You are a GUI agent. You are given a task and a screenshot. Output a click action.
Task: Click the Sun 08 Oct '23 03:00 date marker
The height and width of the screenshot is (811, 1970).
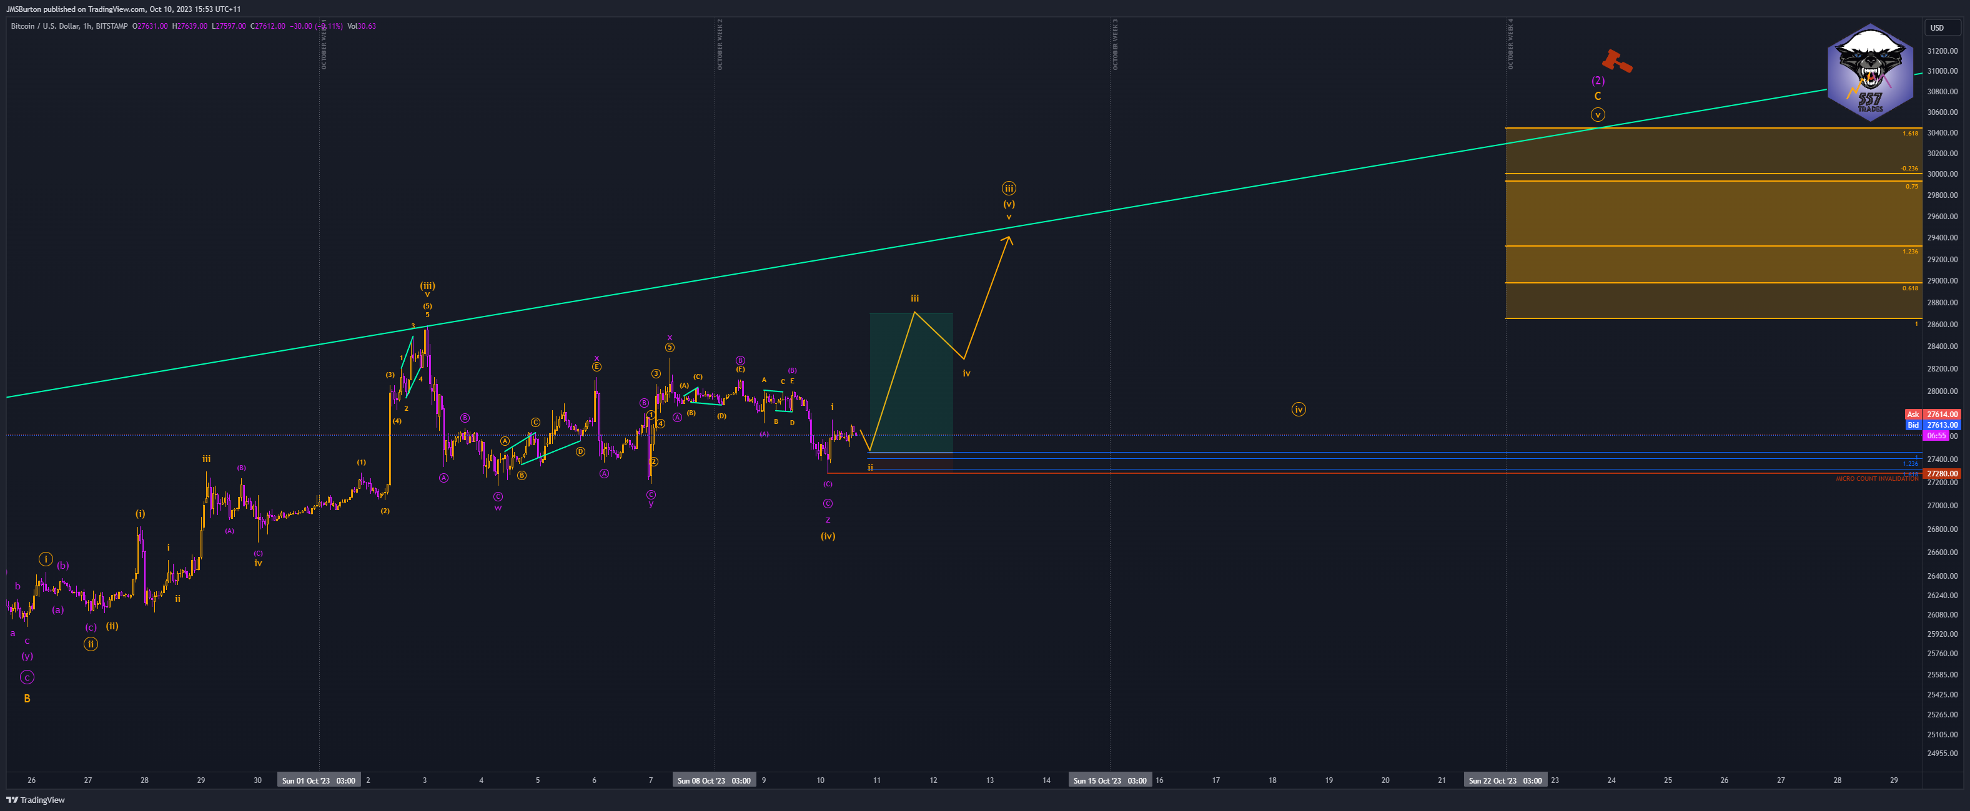click(713, 780)
